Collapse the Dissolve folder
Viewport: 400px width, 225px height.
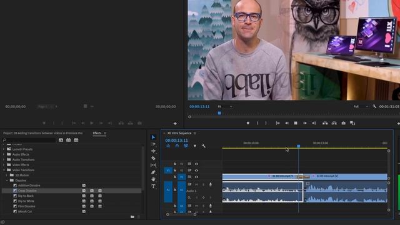coord(7,181)
